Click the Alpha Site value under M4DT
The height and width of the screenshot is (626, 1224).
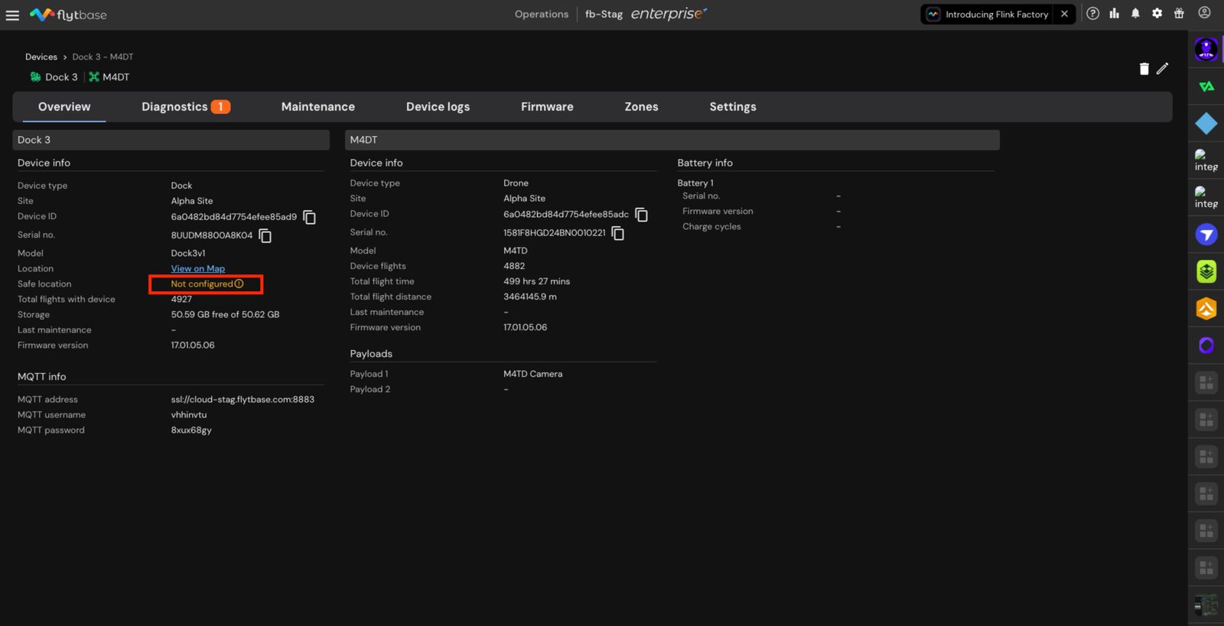coord(525,198)
